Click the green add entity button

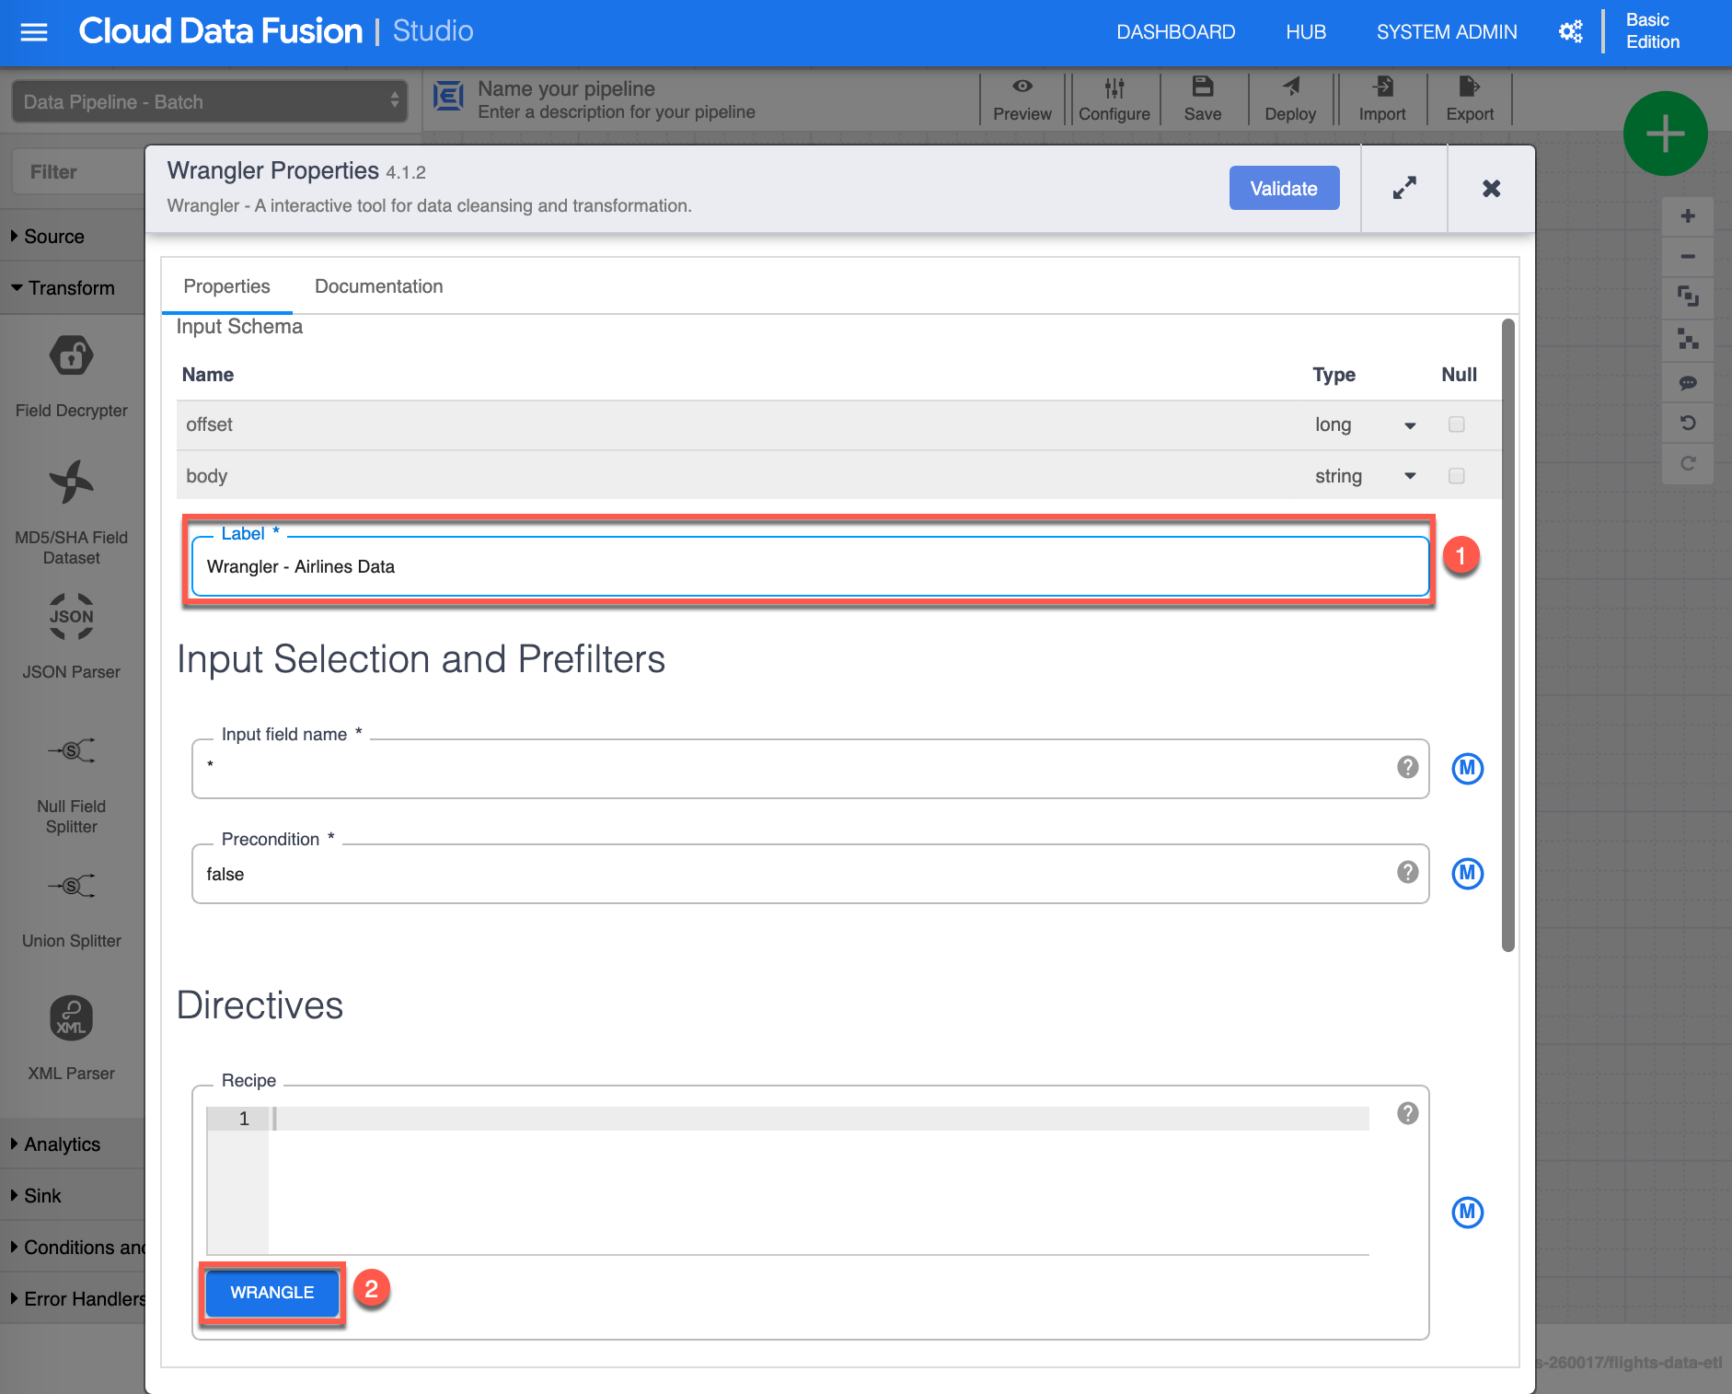(x=1665, y=134)
